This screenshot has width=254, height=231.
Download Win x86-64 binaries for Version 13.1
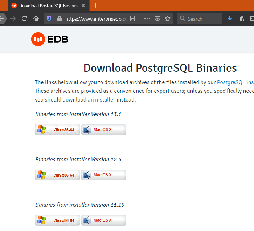coord(57,130)
